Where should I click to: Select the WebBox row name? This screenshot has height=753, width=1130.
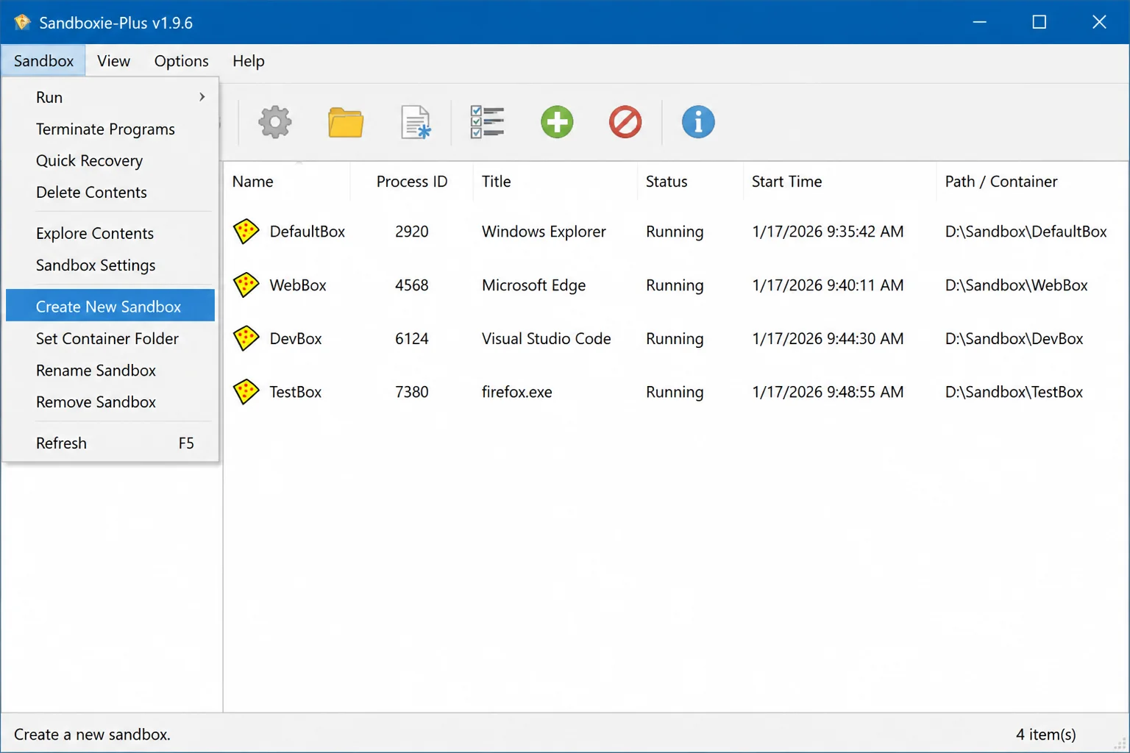click(297, 285)
